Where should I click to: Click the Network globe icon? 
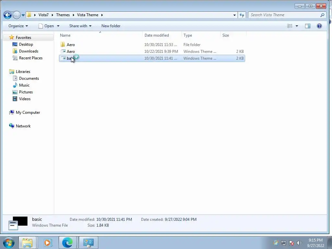pyautogui.click(x=11, y=126)
